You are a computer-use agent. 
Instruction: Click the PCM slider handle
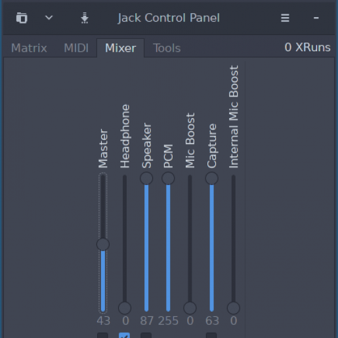click(x=168, y=179)
